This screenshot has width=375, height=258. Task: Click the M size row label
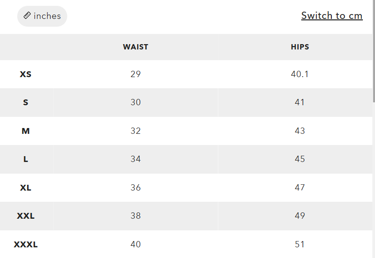coord(26,131)
